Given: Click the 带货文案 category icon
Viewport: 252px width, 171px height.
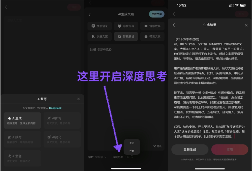Looking at the screenshot, I should click(x=146, y=36).
